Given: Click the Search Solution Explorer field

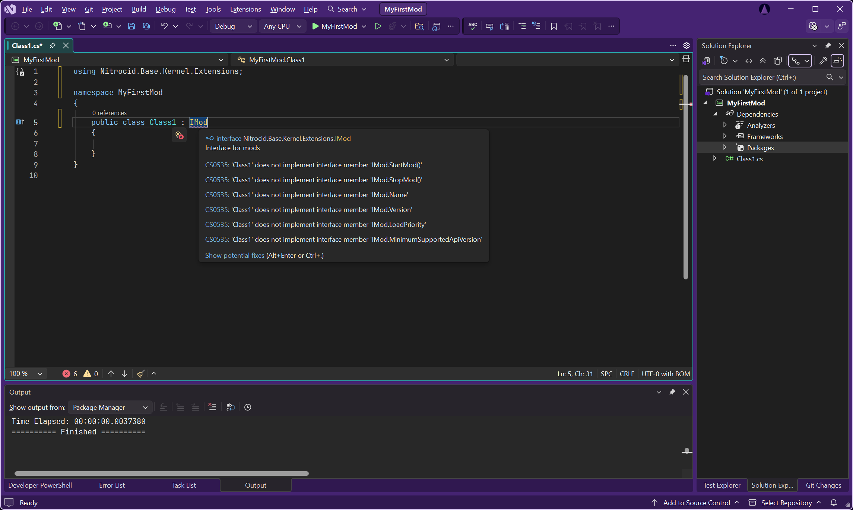Looking at the screenshot, I should pyautogui.click(x=762, y=77).
